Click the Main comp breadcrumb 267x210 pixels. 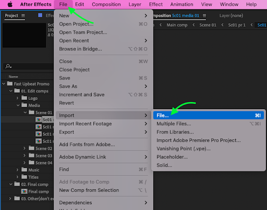tap(177, 25)
